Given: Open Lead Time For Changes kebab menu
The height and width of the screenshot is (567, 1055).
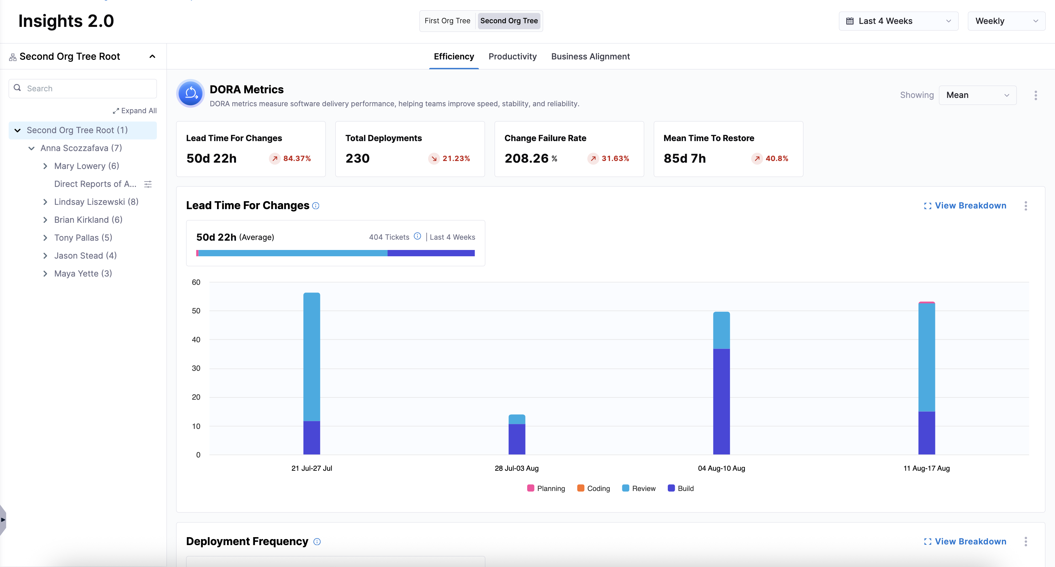Looking at the screenshot, I should (1025, 206).
